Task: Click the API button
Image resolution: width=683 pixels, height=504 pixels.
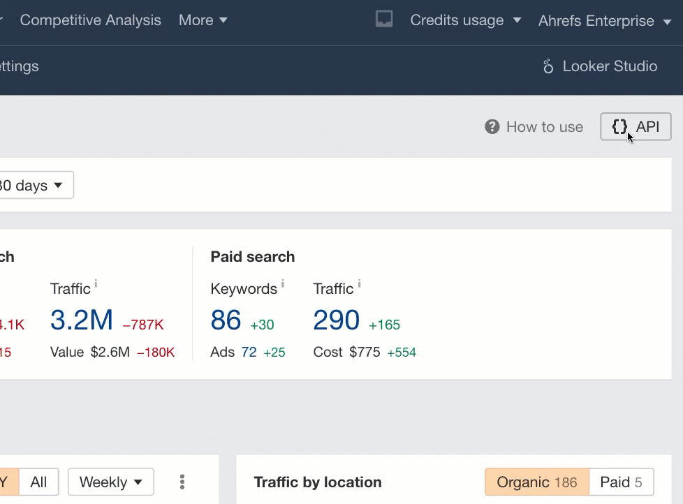Action: pos(636,126)
